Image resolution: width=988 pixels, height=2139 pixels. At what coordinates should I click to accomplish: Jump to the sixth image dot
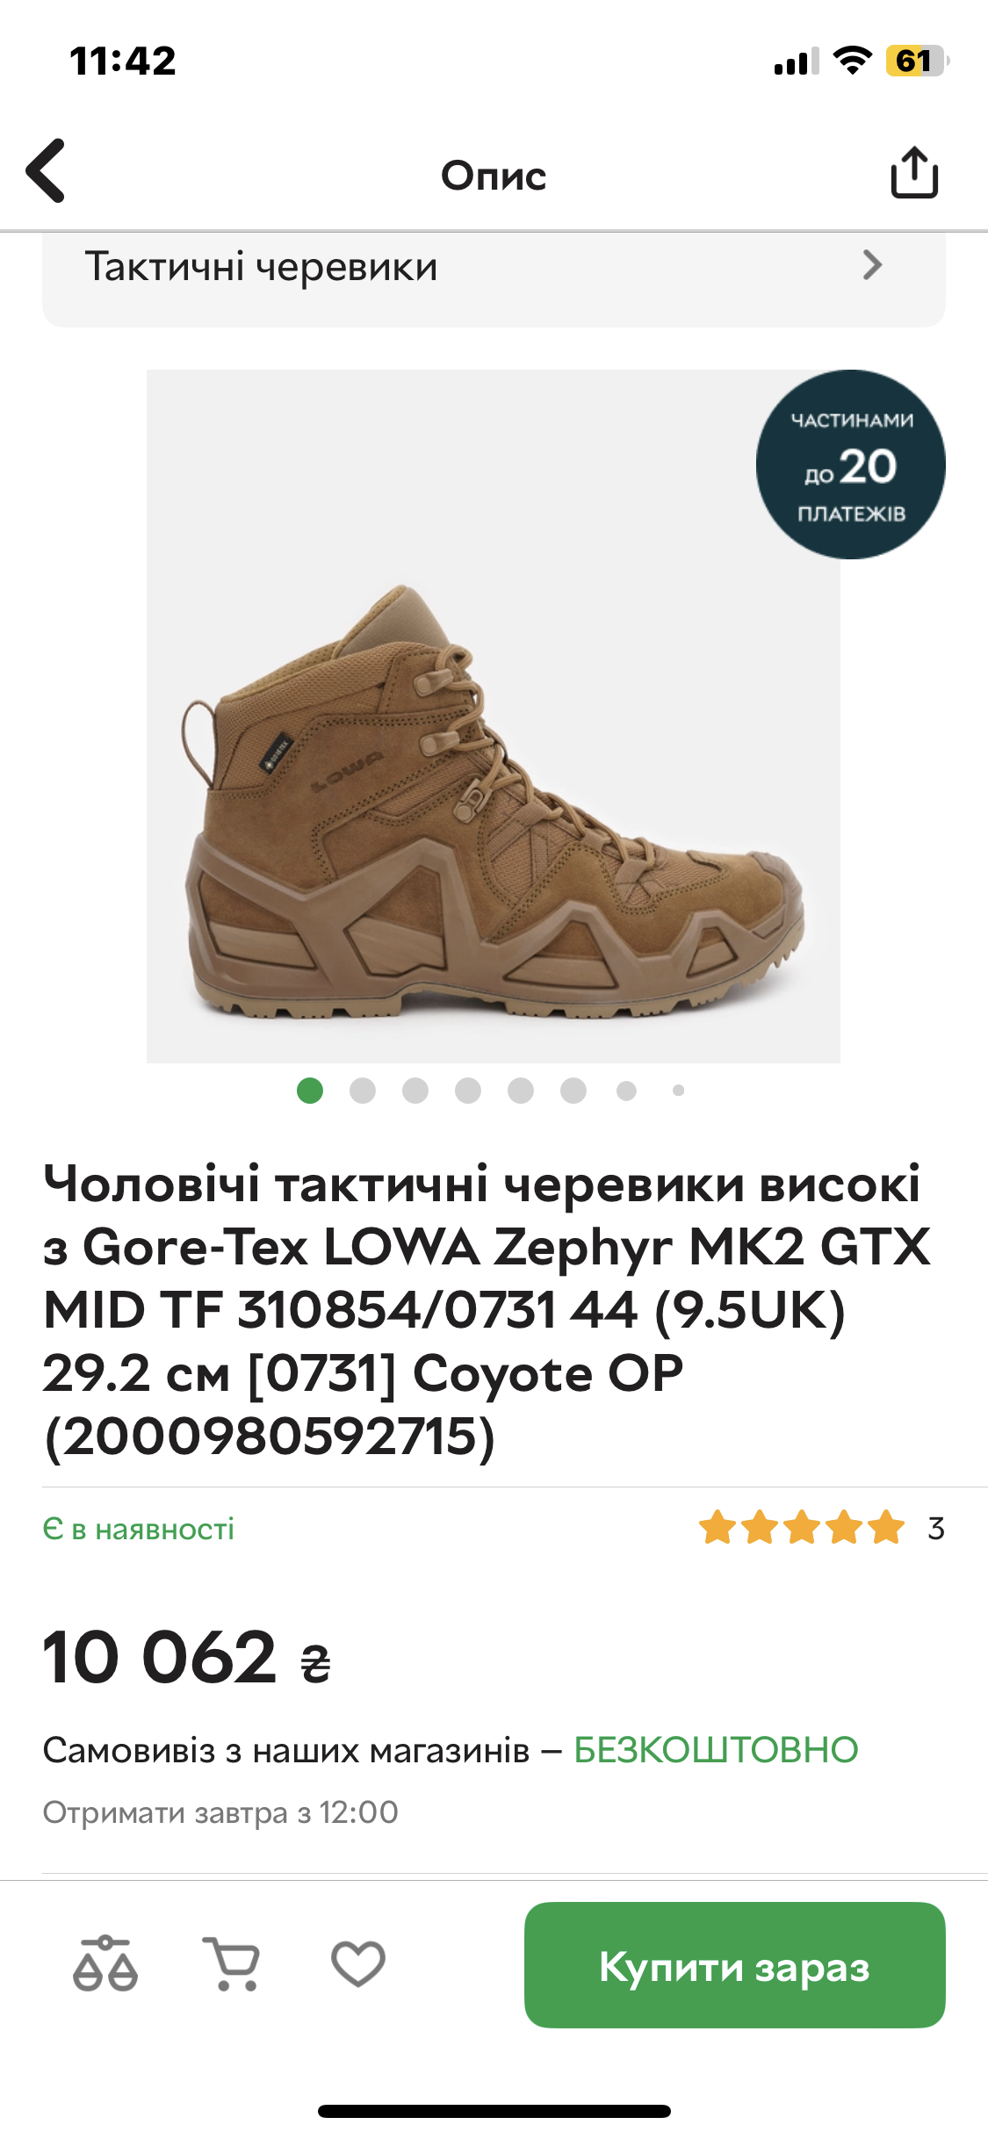tap(573, 1091)
